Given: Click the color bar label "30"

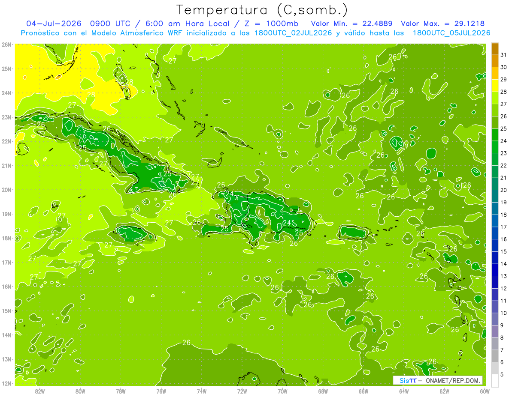Looking at the screenshot, I should coord(504,67).
